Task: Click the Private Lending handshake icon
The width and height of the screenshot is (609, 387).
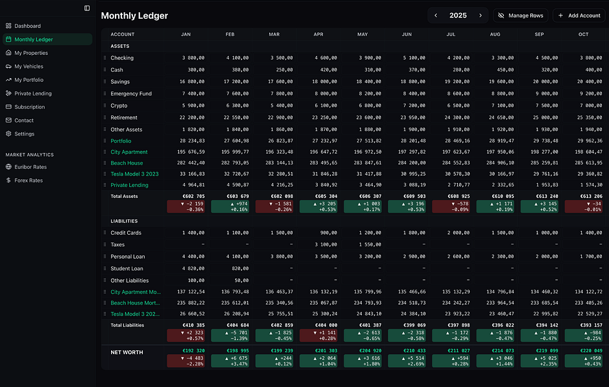Action: [x=8, y=94]
